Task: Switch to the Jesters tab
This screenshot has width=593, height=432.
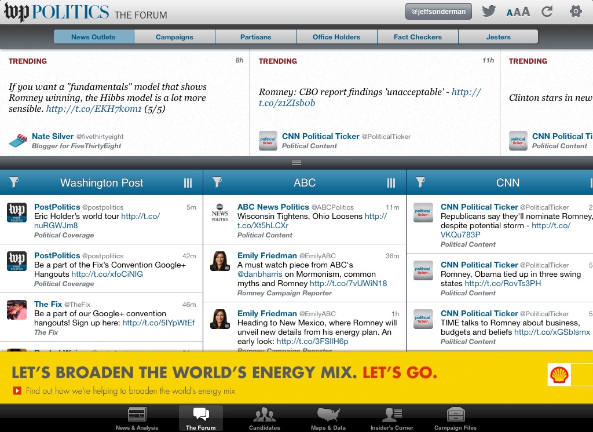Action: [x=498, y=37]
